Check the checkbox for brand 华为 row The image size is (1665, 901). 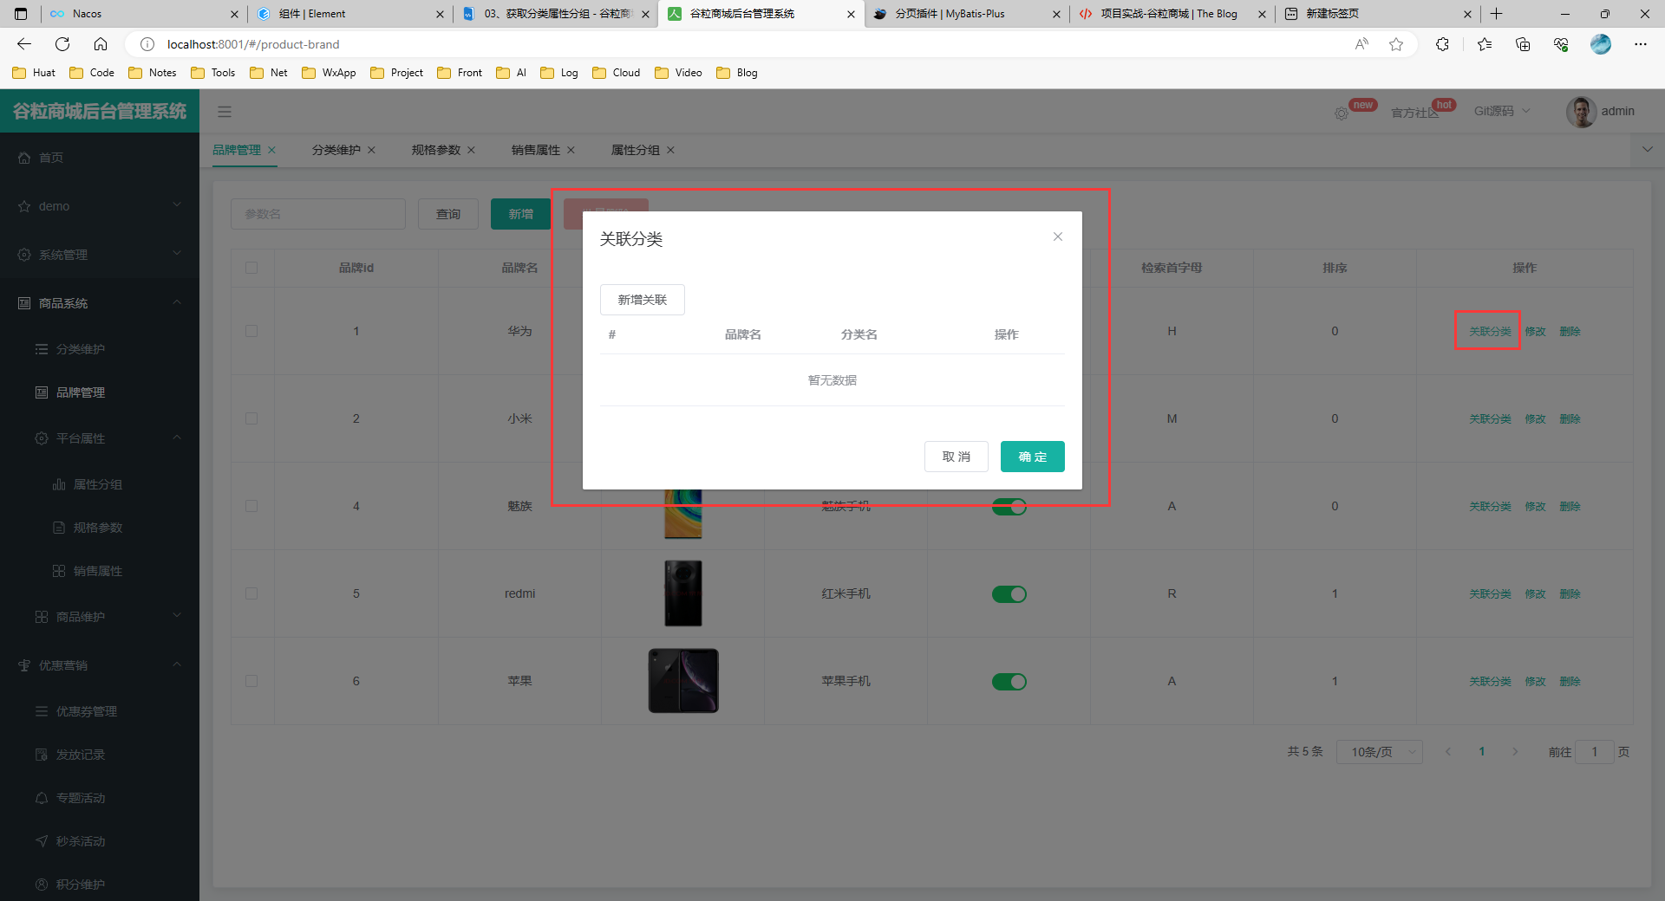pos(251,331)
